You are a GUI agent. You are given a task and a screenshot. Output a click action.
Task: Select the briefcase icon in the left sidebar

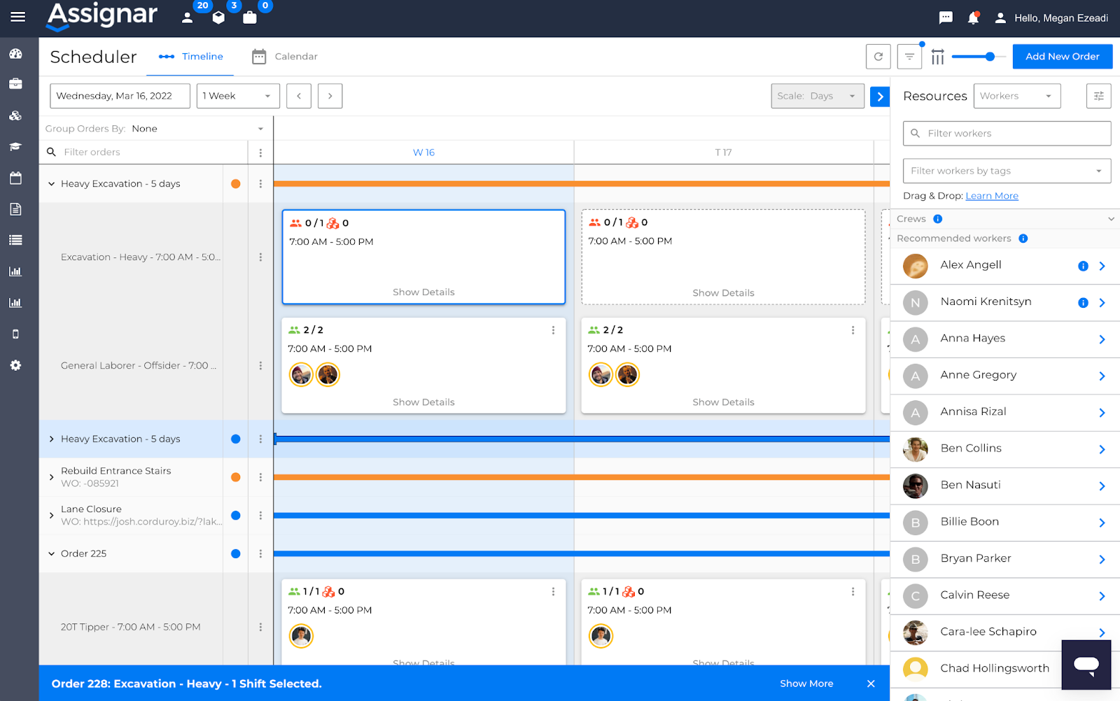click(15, 84)
